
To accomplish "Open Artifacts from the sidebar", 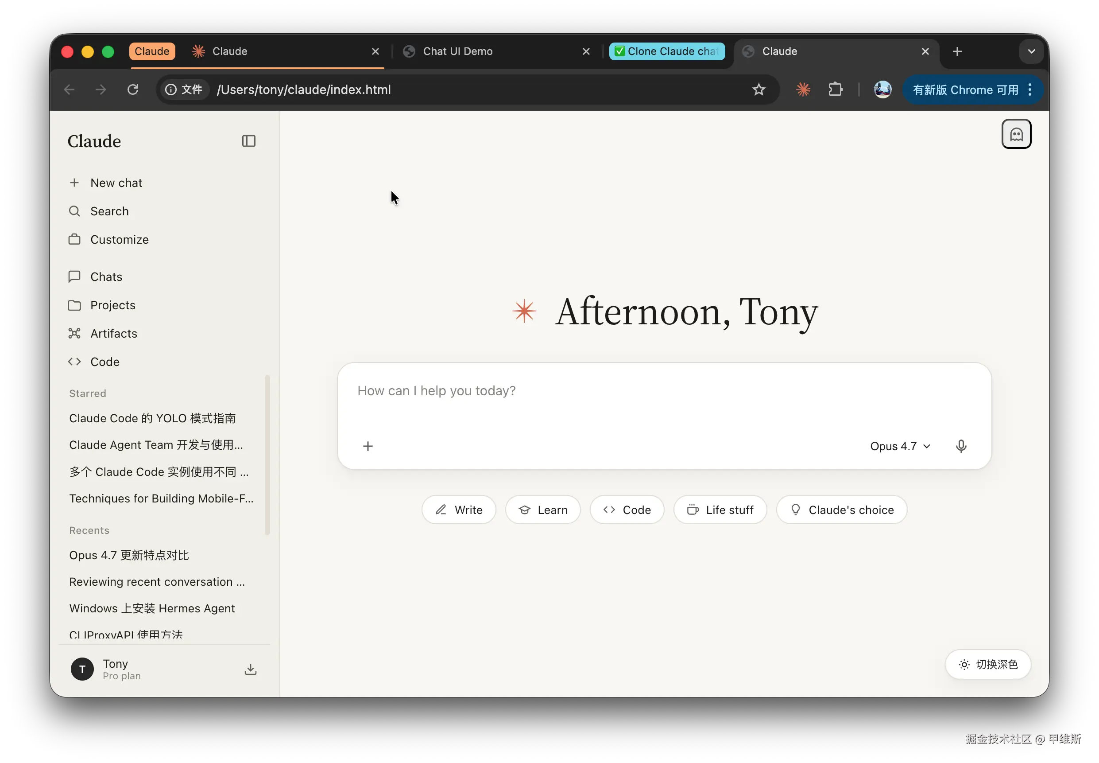I will pos(113,333).
